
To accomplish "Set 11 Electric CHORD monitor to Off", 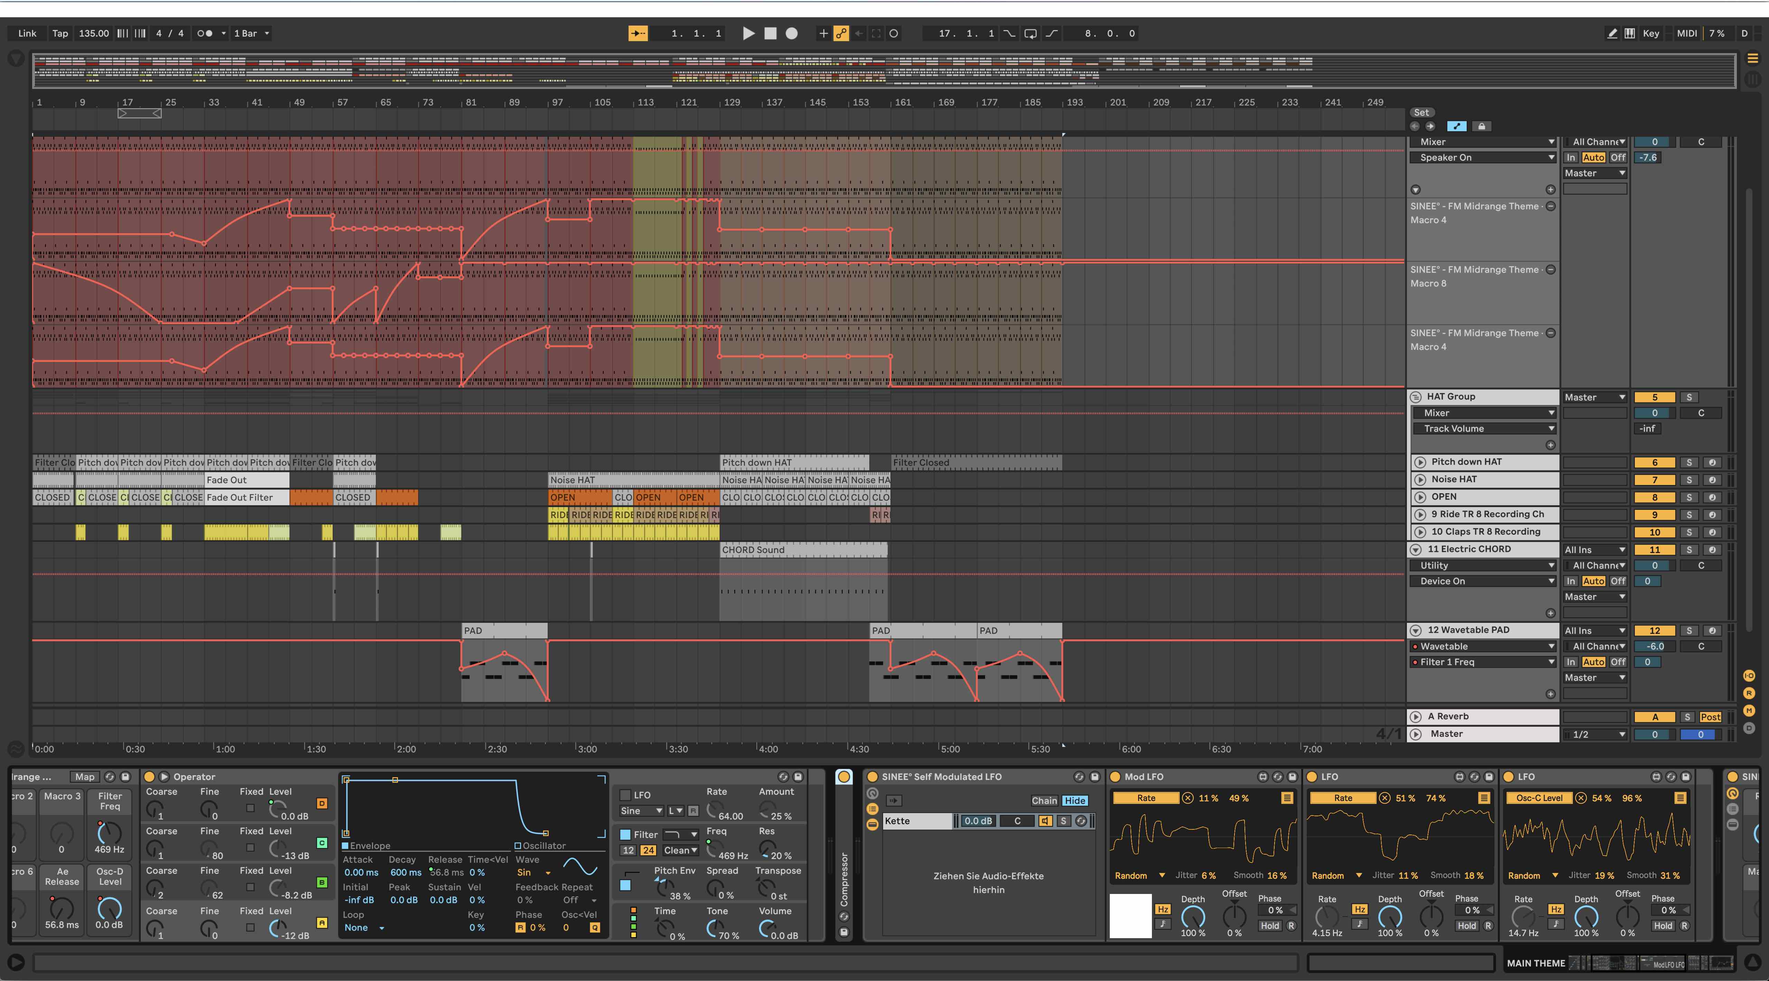I will point(1618,581).
